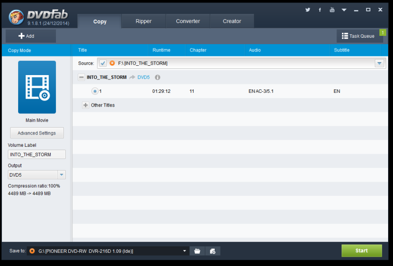The image size is (393, 266).
Task: Click the Add button
Action: coord(31,36)
